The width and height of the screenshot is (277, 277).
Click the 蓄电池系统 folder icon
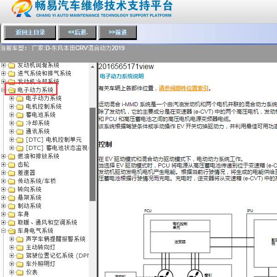click(20, 115)
